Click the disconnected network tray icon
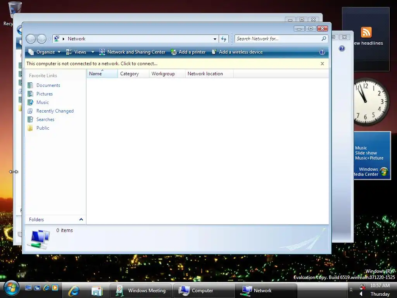The height and width of the screenshot is (298, 397). [x=362, y=286]
